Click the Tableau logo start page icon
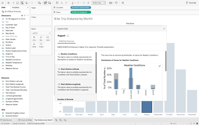The image size is (199, 125). (2, 3)
